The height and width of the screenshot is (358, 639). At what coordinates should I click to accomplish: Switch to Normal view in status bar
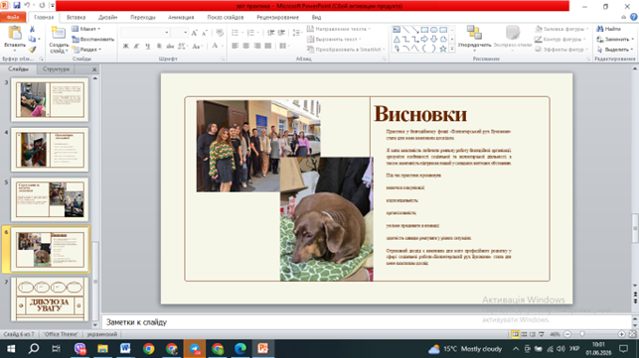pos(515,334)
